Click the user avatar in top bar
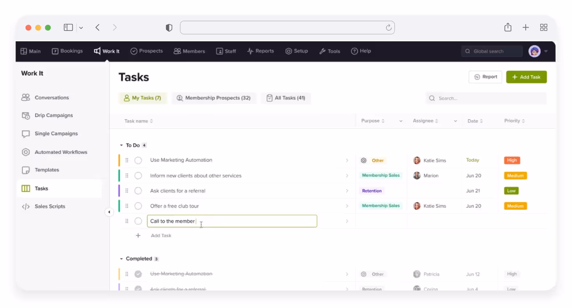This screenshot has width=572, height=308. [534, 51]
